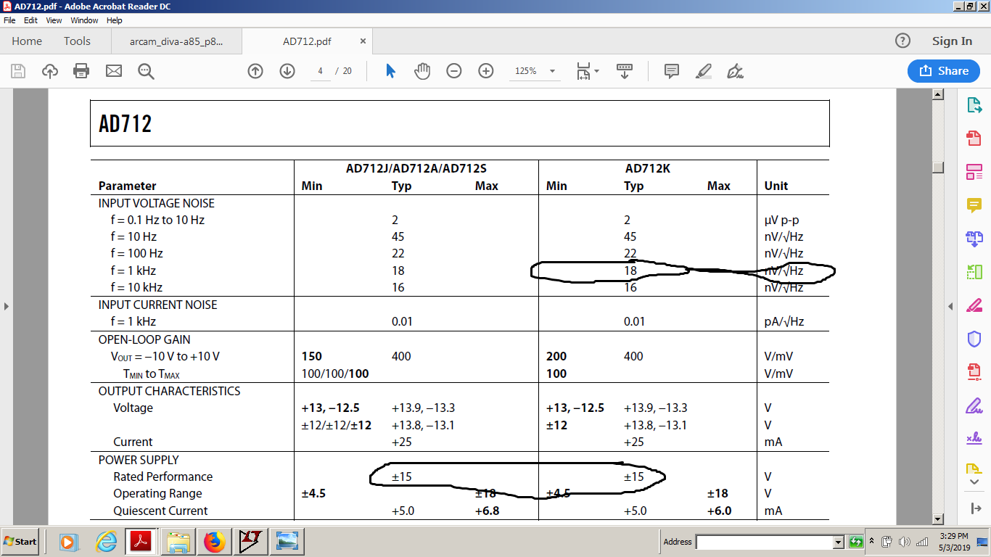
Task: Go to previous page arrow
Action: coord(255,71)
